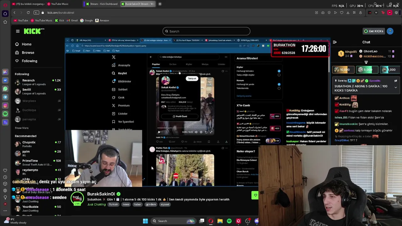The image size is (402, 226).
Task: Open the user profile avatar menu
Action: (x=390, y=31)
